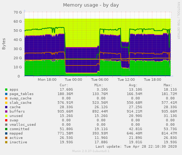Click committed current value 51.80G
182x155 pixels.
click(66, 129)
